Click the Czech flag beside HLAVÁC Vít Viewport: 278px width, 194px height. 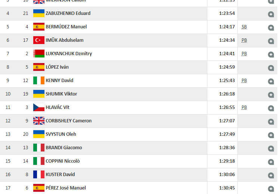tap(39, 107)
